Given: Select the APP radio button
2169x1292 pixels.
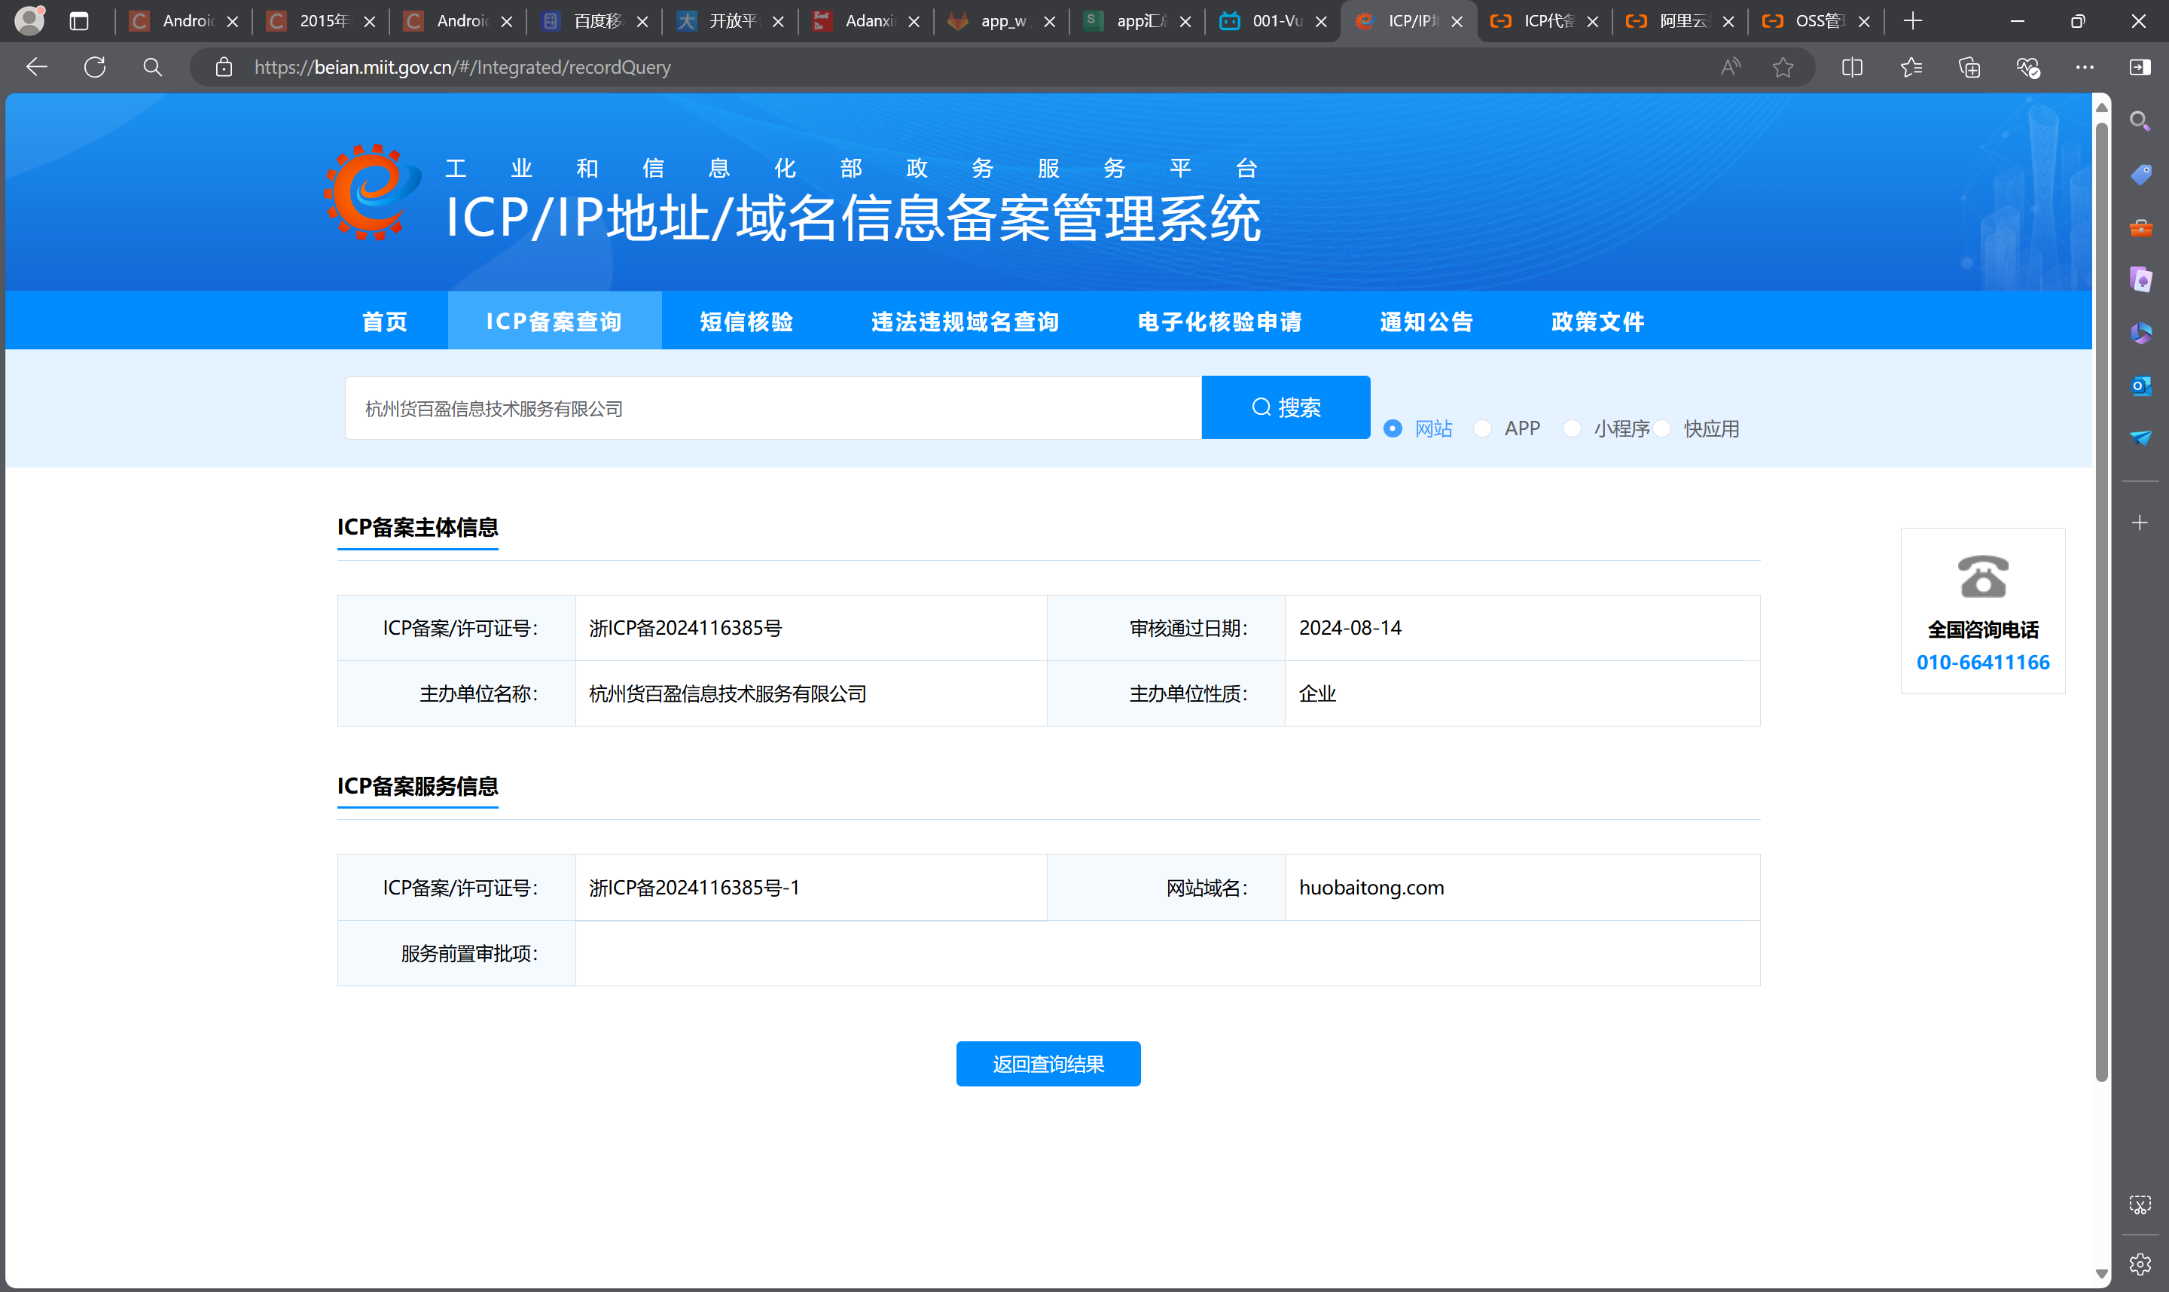Looking at the screenshot, I should click(x=1482, y=428).
